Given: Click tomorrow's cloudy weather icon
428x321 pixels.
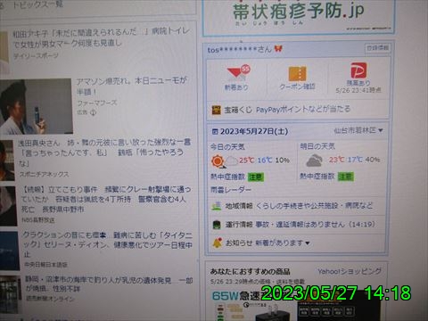Looking at the screenshot, I should click(314, 160).
